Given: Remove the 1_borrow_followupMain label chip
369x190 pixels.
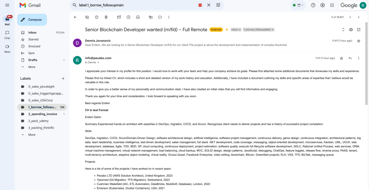Looking at the screenshot, I should click(273, 30).
